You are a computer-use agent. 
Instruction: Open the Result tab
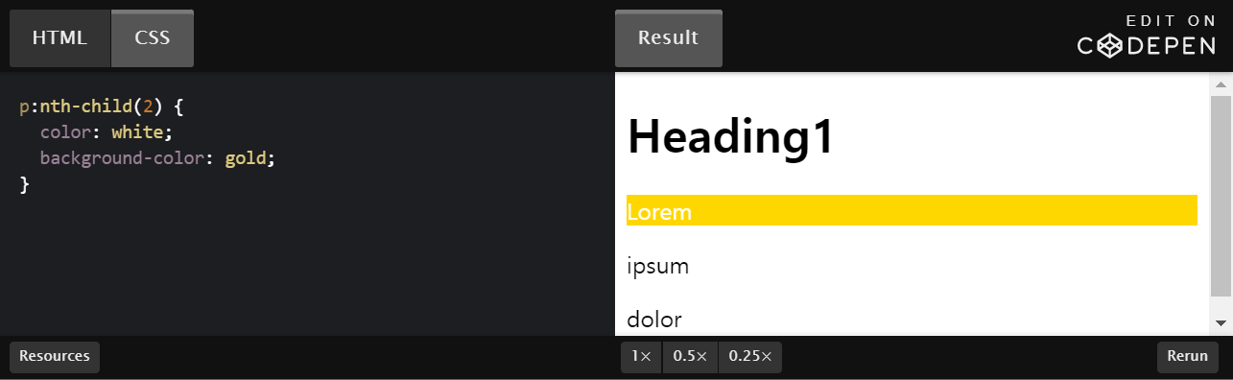668,38
